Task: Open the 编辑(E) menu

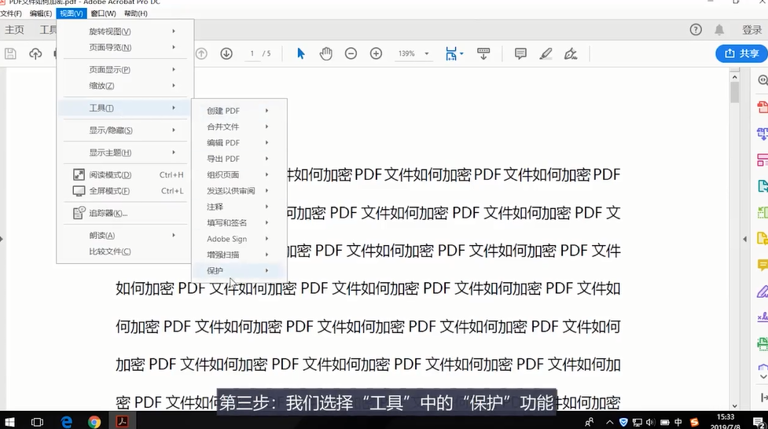Action: pyautogui.click(x=41, y=13)
